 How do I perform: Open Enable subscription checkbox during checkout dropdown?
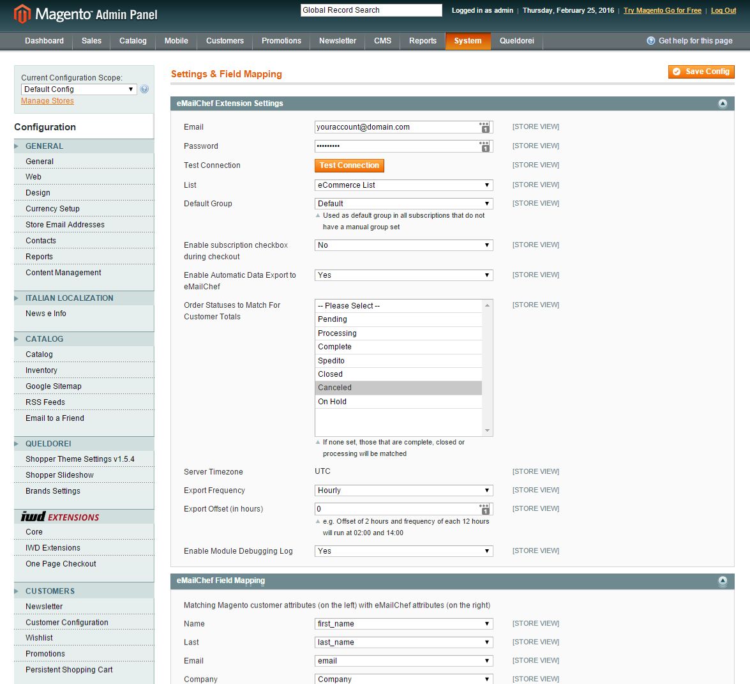[x=403, y=245]
